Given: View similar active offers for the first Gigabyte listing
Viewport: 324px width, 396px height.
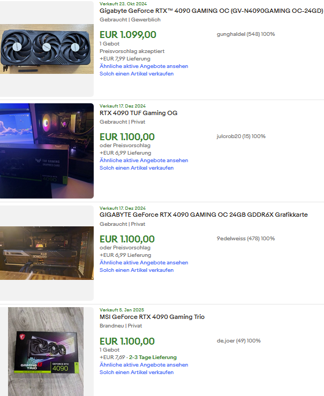Looking at the screenshot, I should pyautogui.click(x=144, y=66).
